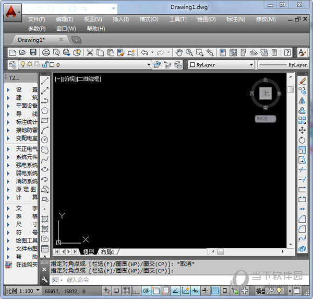Click the 上 top face of the ViewCube
This screenshot has height=299, width=313.
(x=266, y=94)
